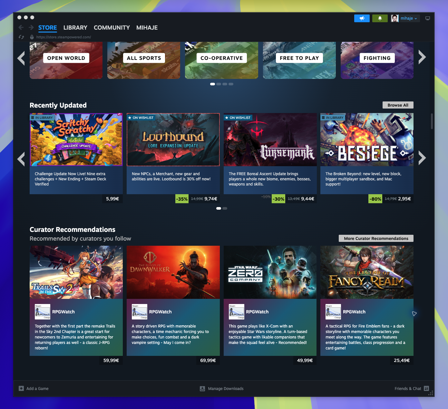Viewport: 448px width, 409px height.
Task: Select second category carousel page dot
Action: pyautogui.click(x=219, y=84)
